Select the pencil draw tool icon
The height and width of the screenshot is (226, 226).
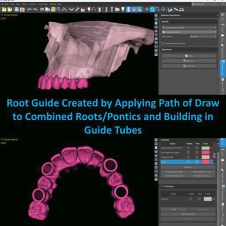coord(77,9)
